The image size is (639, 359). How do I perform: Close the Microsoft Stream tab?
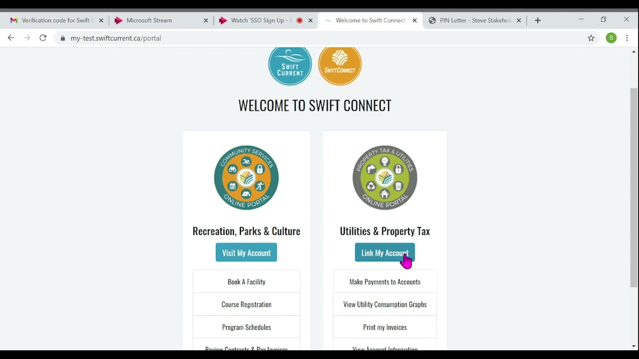(206, 20)
